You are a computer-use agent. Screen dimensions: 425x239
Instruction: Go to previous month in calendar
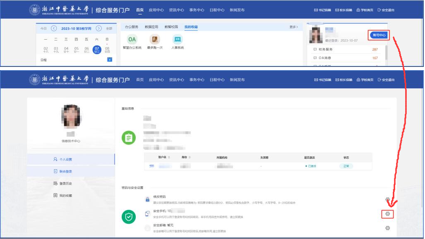[54, 28]
